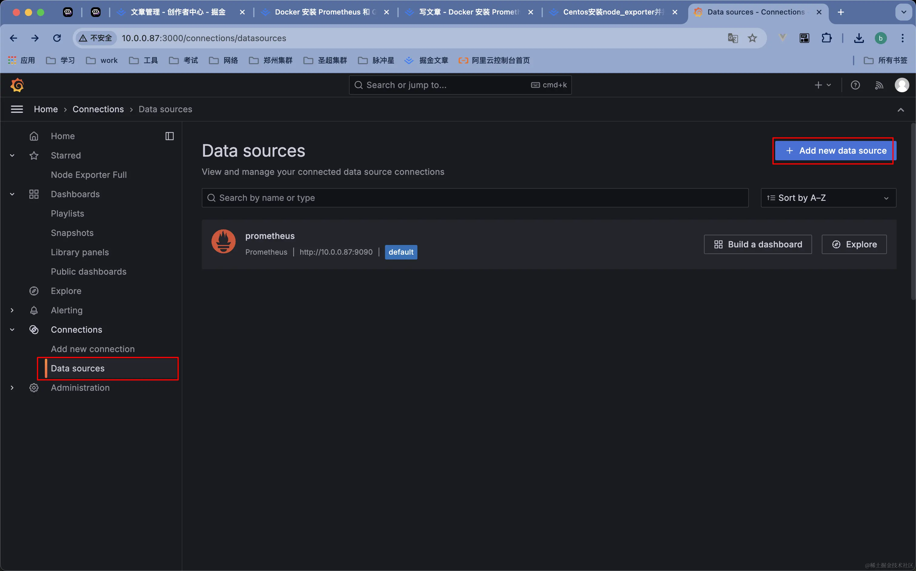This screenshot has height=571, width=916.
Task: Focus the Search or jump to field
Action: (460, 85)
